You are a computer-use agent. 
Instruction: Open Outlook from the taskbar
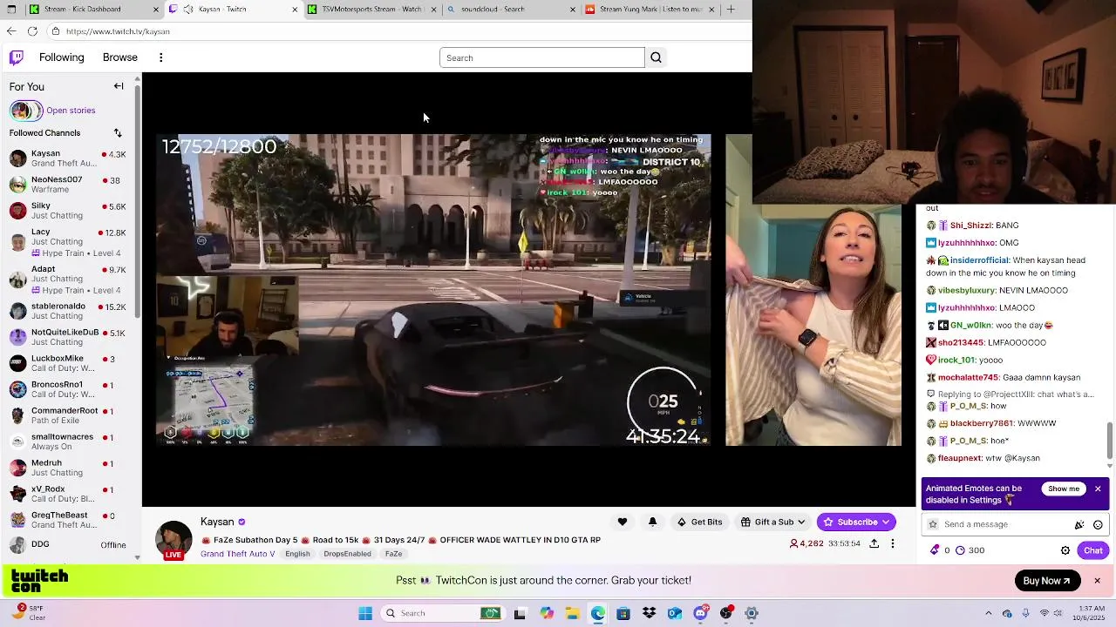675,613
